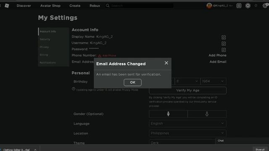Select the Privacy tab
This screenshot has height=151, width=269.
[54, 47]
